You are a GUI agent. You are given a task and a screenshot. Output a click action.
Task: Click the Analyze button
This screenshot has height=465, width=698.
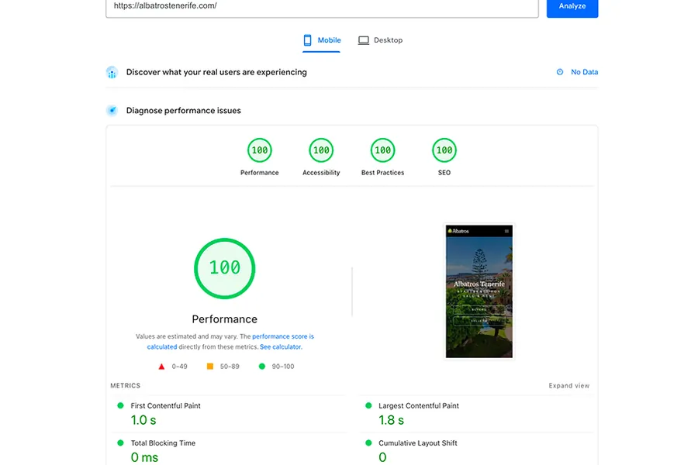(572, 6)
